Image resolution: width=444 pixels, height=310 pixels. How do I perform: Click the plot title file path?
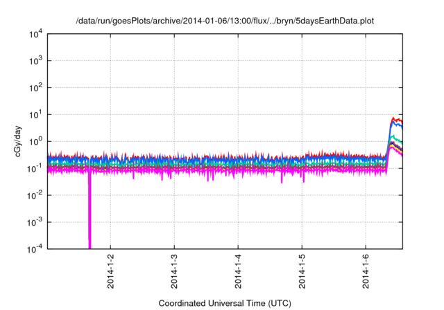pos(225,21)
